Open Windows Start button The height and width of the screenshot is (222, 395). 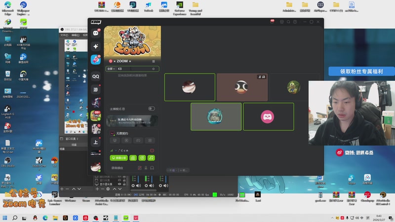5,218
